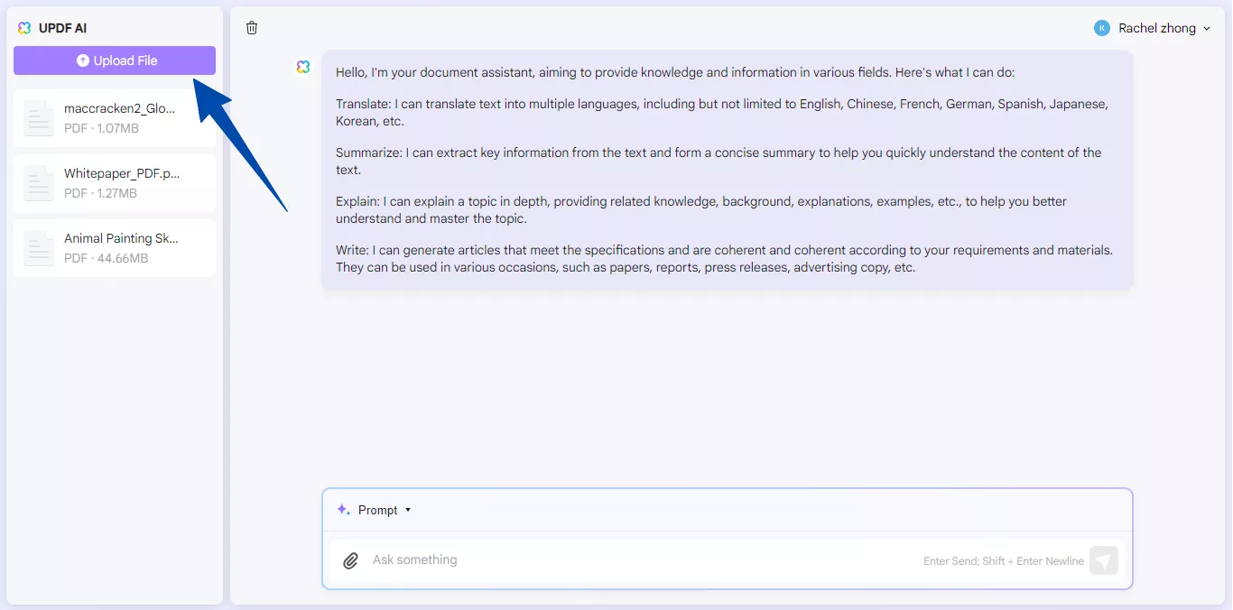The image size is (1233, 610).
Task: Click the send message icon
Action: (x=1103, y=559)
